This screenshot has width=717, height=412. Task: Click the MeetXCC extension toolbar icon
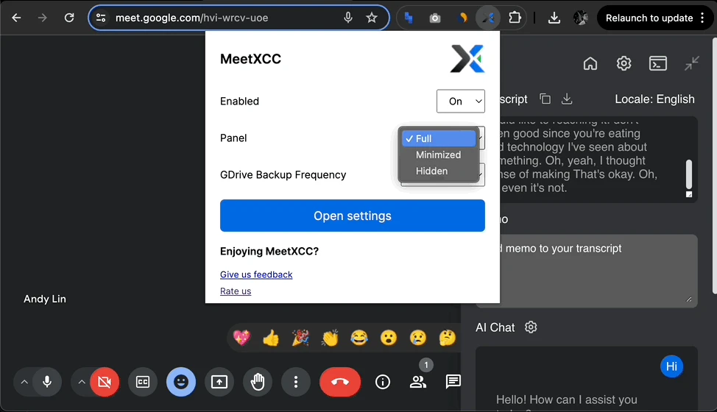coord(488,18)
